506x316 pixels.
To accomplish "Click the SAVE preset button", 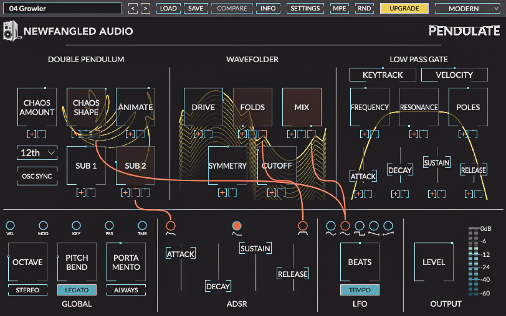I will click(195, 8).
